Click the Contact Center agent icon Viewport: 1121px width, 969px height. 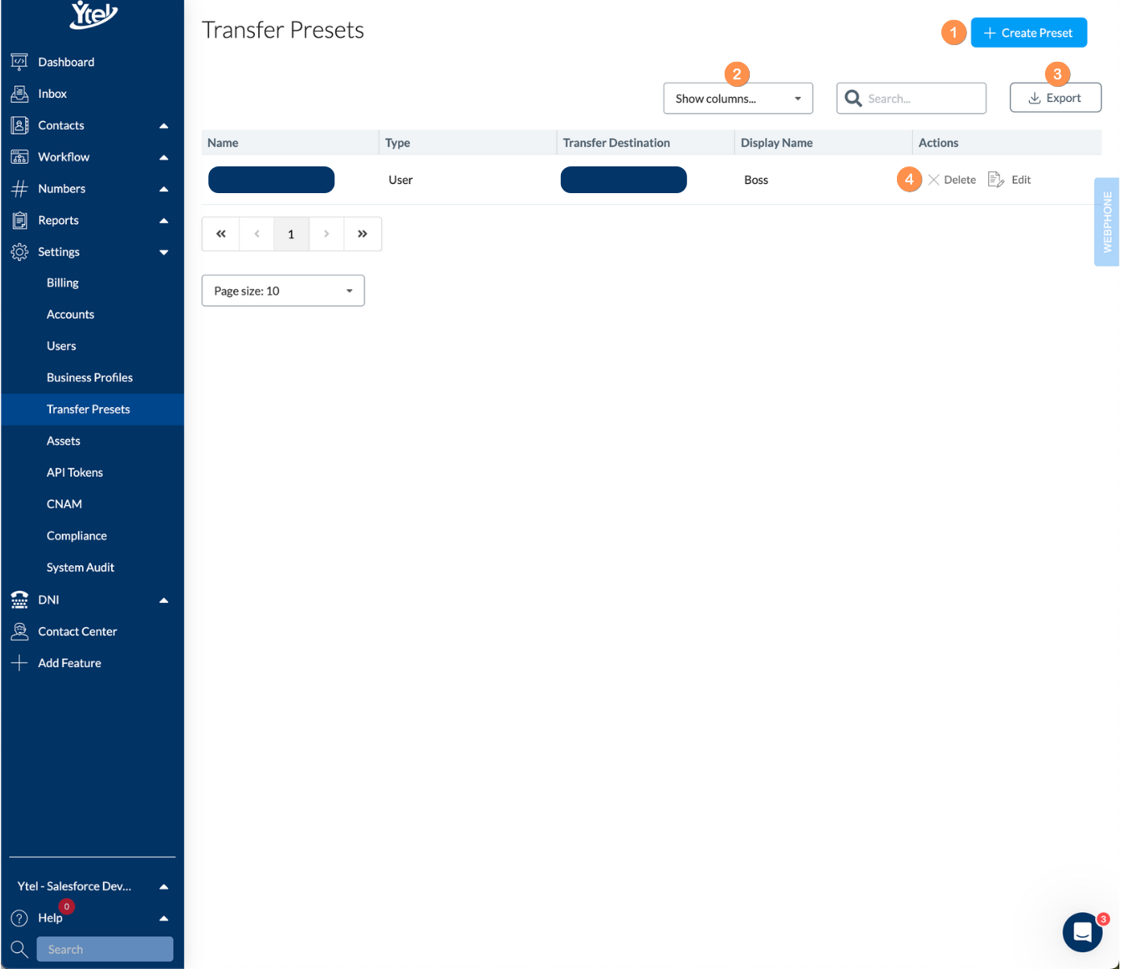[19, 631]
